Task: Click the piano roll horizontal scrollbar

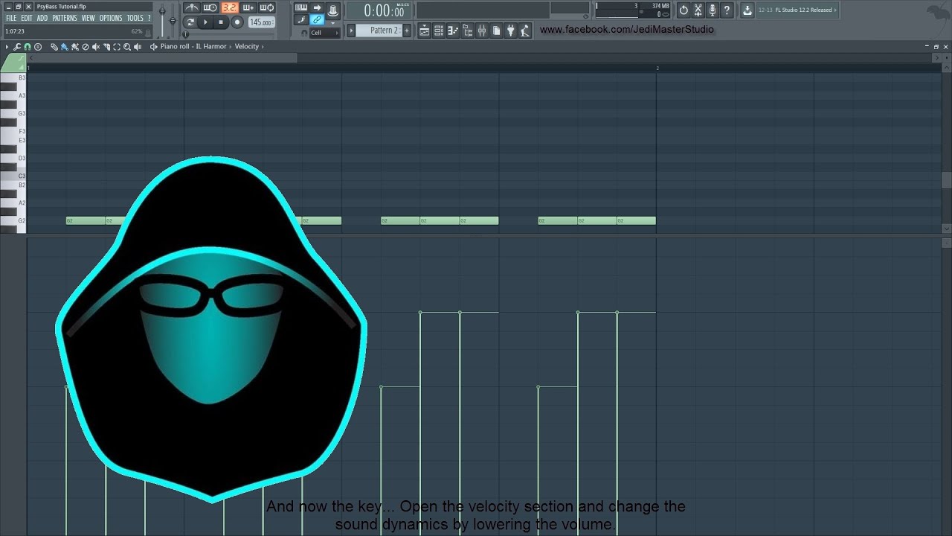Action: [163, 57]
